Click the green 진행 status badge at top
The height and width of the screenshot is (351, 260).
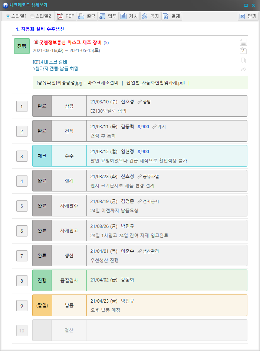point(22,46)
